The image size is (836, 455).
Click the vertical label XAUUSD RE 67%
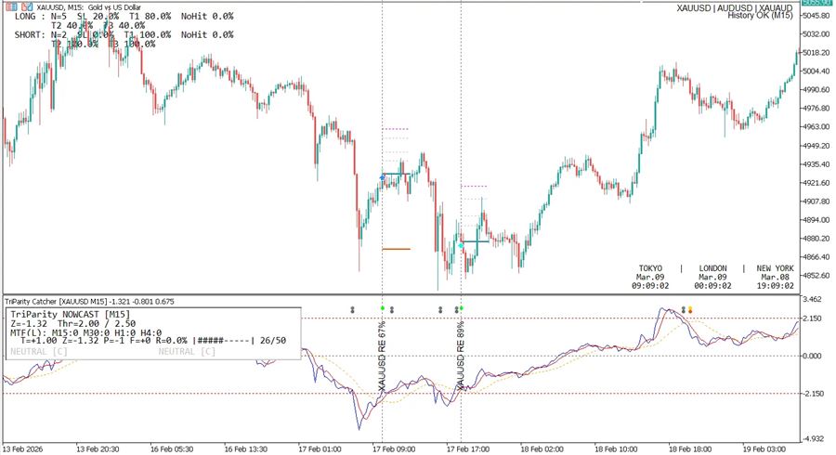coord(382,356)
